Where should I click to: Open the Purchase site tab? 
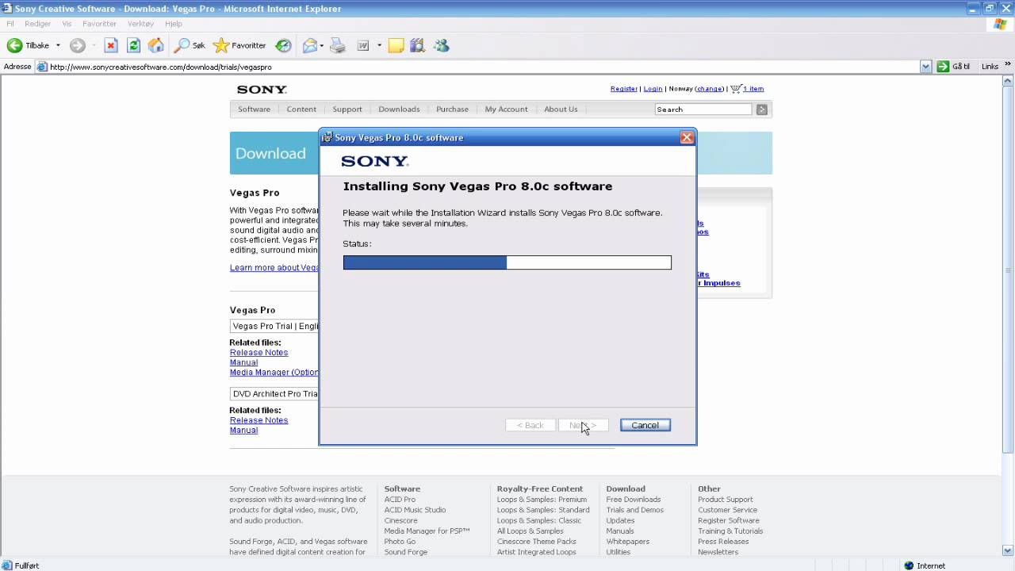452,109
